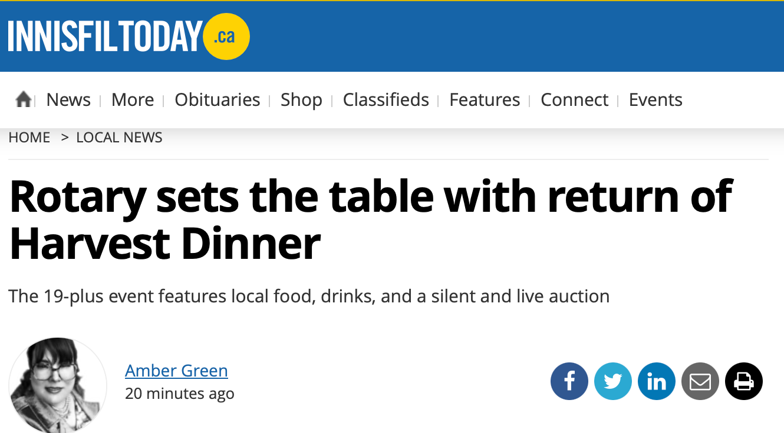The height and width of the screenshot is (433, 784).
Task: Share article on Twitter
Action: point(613,381)
